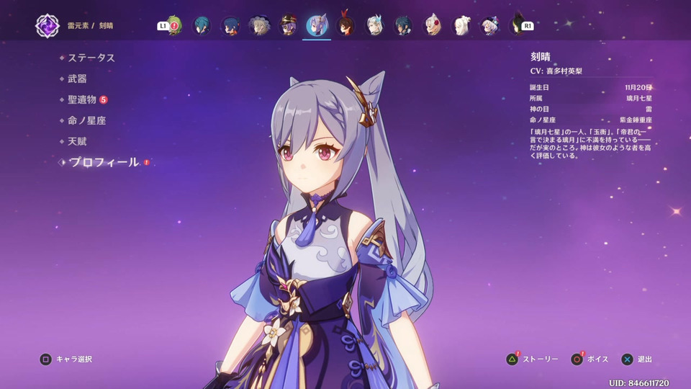Screen dimensions: 691x389
Task: Click the red alert beside プロフィール
Action: tap(146, 162)
